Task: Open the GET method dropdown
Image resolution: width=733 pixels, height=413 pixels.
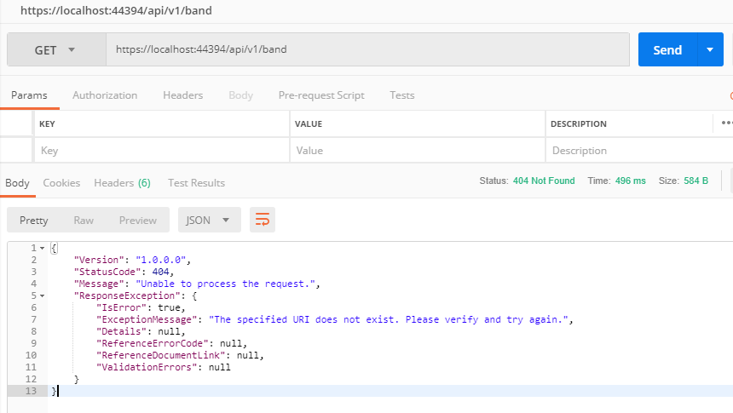Action: coord(56,49)
